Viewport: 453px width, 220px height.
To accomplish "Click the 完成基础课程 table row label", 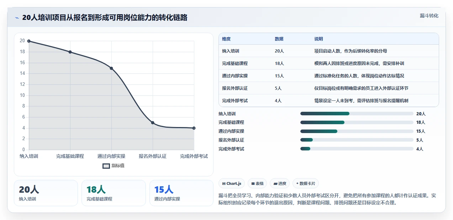I will click(x=235, y=64).
